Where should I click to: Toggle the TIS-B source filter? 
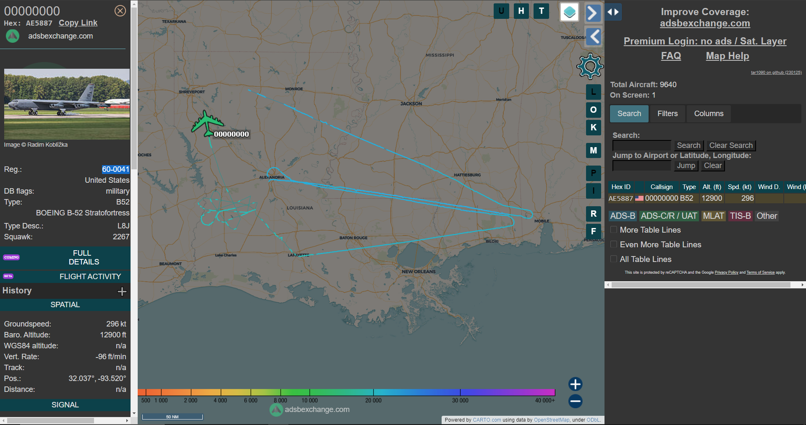tap(740, 216)
